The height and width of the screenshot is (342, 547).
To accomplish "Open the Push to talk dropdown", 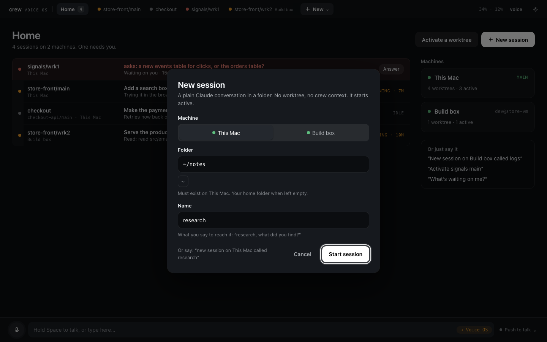I will point(518,330).
